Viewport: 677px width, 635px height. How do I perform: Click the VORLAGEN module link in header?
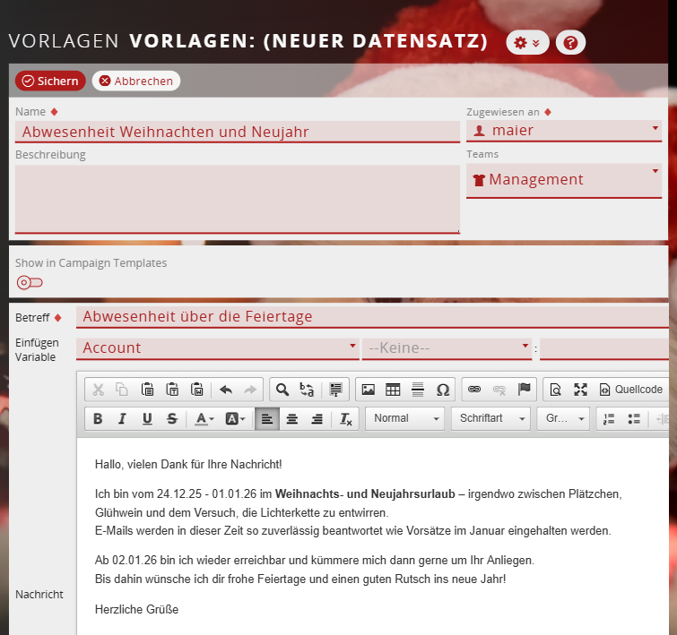[x=64, y=41]
